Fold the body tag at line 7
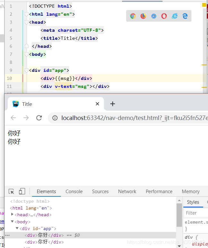208x248 pixels. point(26,54)
